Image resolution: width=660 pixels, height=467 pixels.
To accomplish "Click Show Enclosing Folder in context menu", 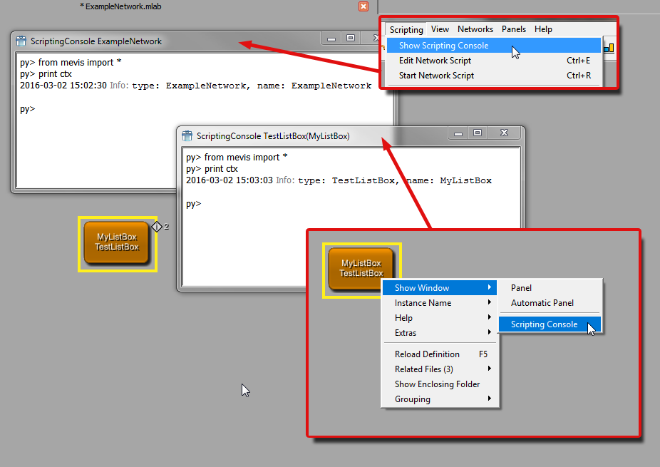I will (x=437, y=384).
